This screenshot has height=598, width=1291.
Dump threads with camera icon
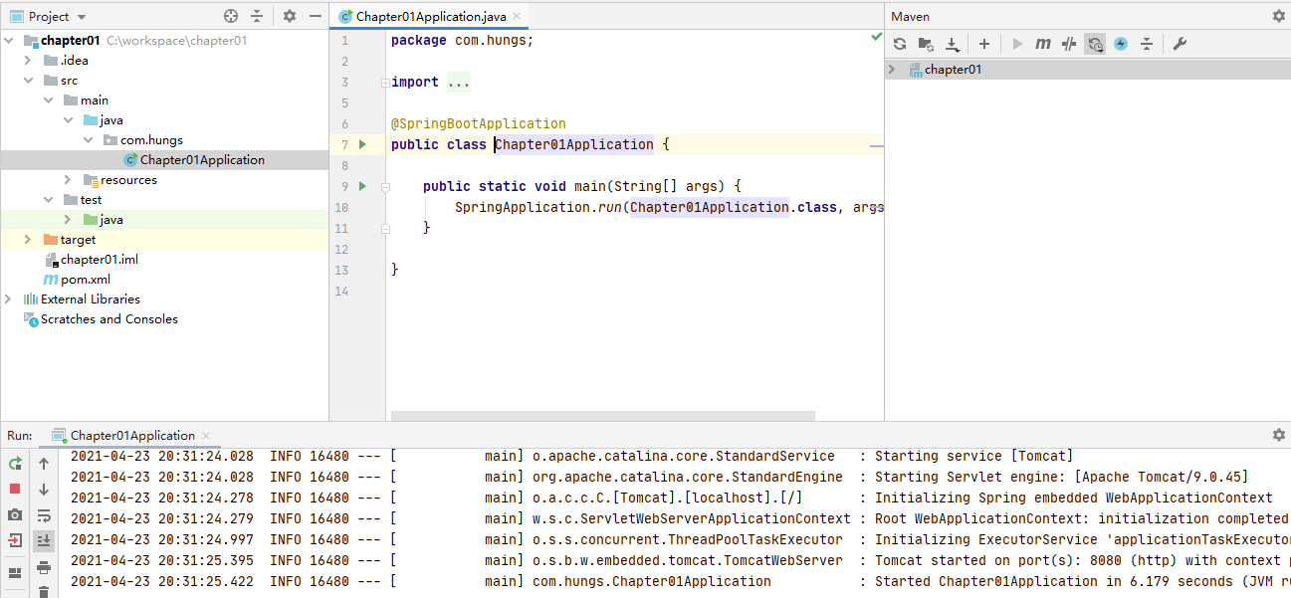15,515
